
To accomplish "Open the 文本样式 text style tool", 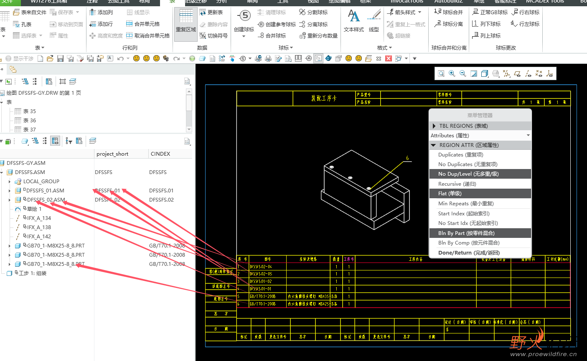I will [x=353, y=21].
